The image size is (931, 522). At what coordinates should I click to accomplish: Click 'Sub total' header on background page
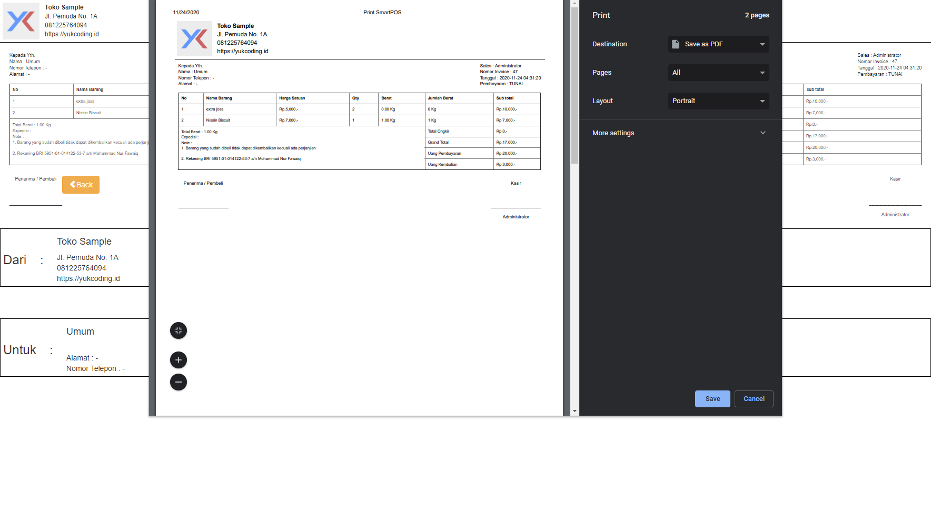tap(815, 90)
